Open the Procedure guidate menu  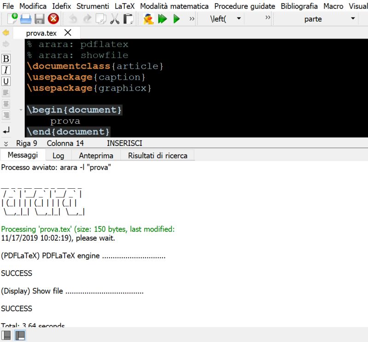coord(245,6)
